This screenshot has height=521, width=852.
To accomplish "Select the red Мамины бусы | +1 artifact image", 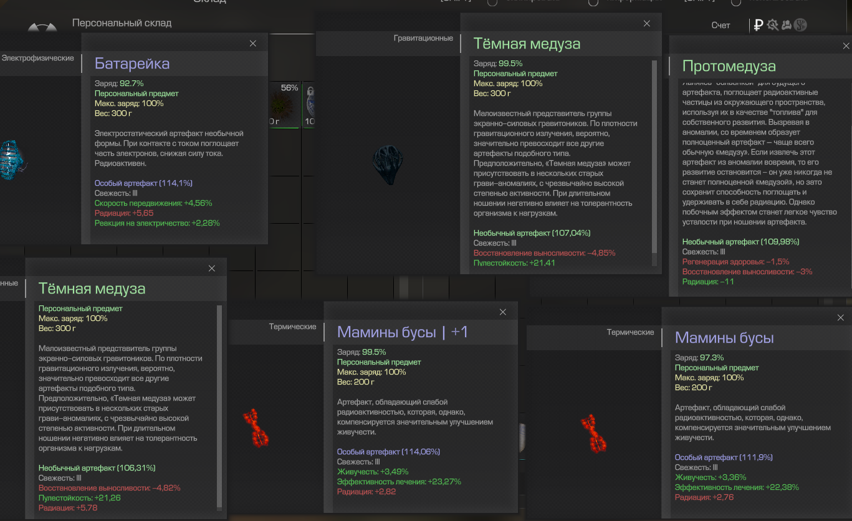I will click(256, 427).
